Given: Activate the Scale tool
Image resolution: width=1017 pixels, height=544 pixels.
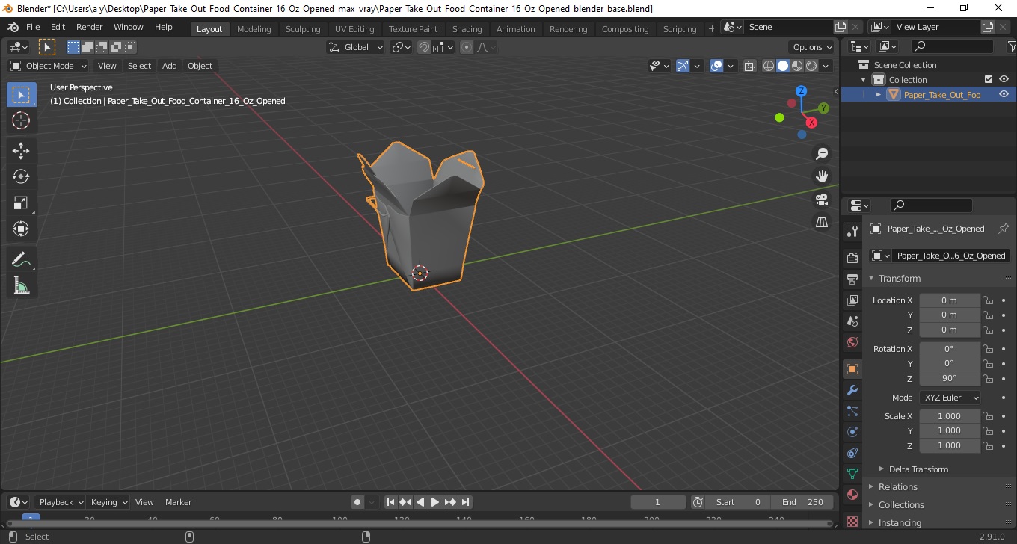Looking at the screenshot, I should 21,203.
